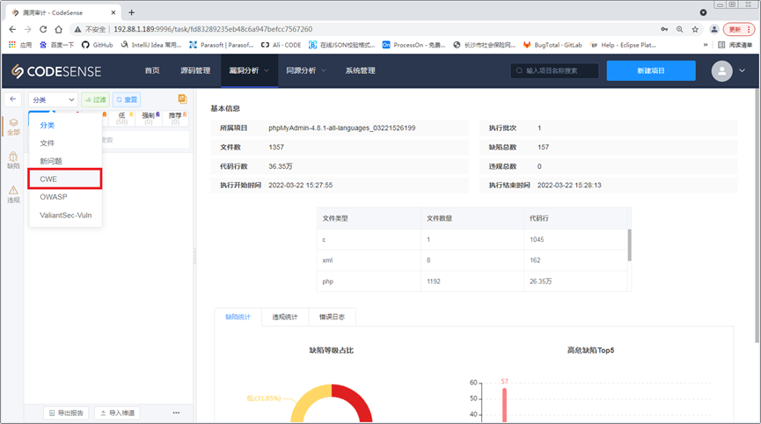The height and width of the screenshot is (424, 761).
Task: Click the saved password key icon
Action: (664, 29)
